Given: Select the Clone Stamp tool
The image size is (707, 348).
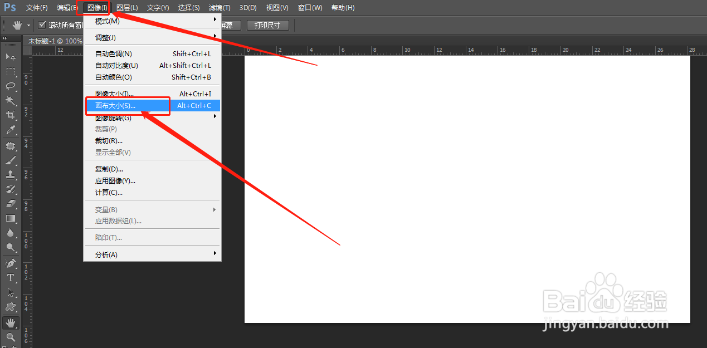Looking at the screenshot, I should [x=11, y=175].
